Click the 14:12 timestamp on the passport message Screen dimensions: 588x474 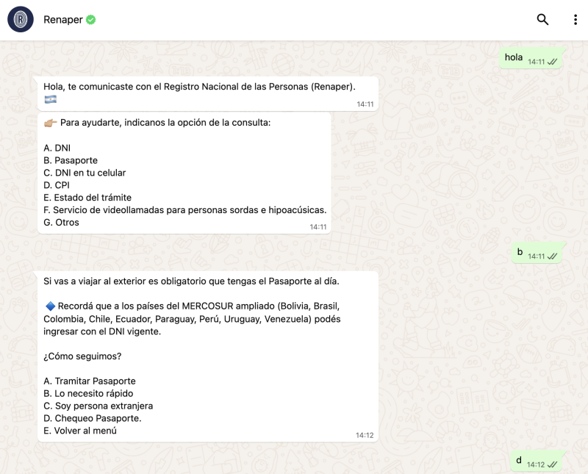click(x=365, y=435)
